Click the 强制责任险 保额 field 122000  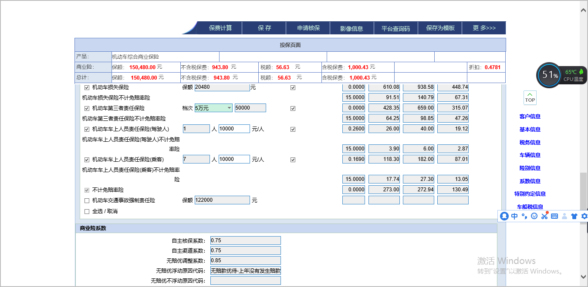[x=222, y=200]
